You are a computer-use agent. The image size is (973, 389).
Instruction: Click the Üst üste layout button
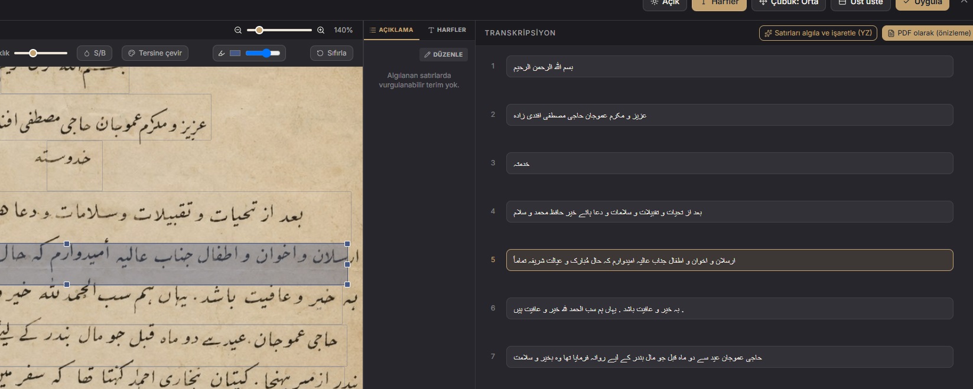(x=861, y=4)
